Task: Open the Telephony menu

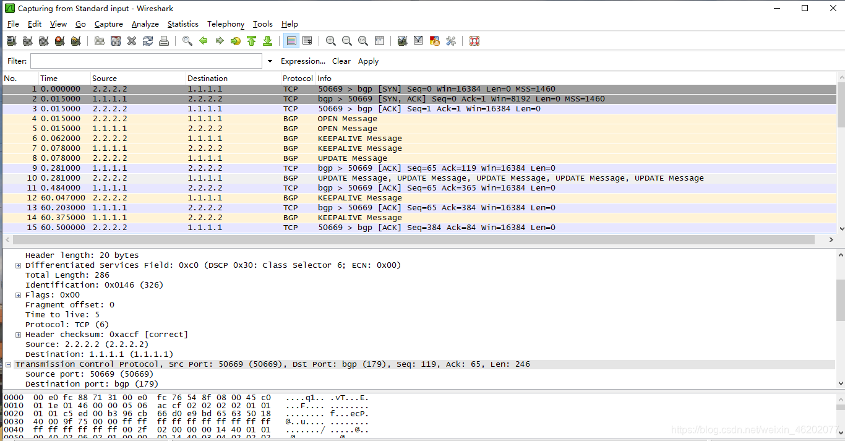Action: (226, 24)
